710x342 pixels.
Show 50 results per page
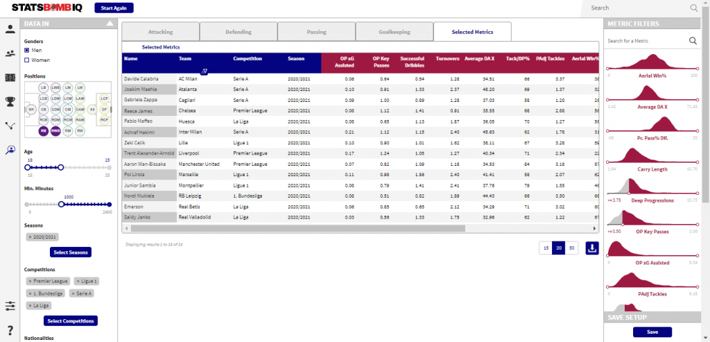pos(571,248)
